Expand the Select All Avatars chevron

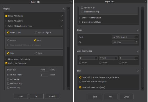(62, 21)
